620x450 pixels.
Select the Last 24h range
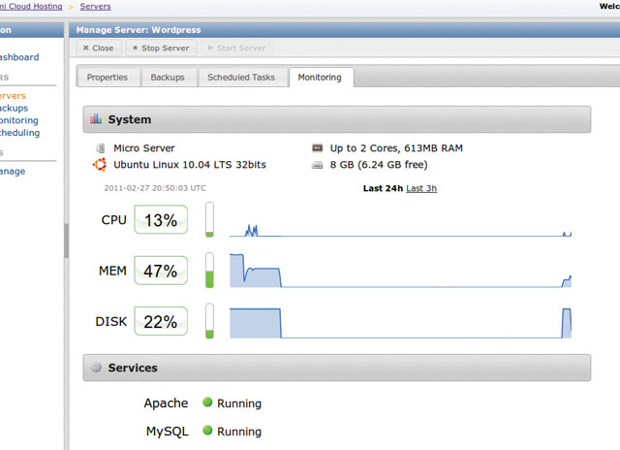383,188
